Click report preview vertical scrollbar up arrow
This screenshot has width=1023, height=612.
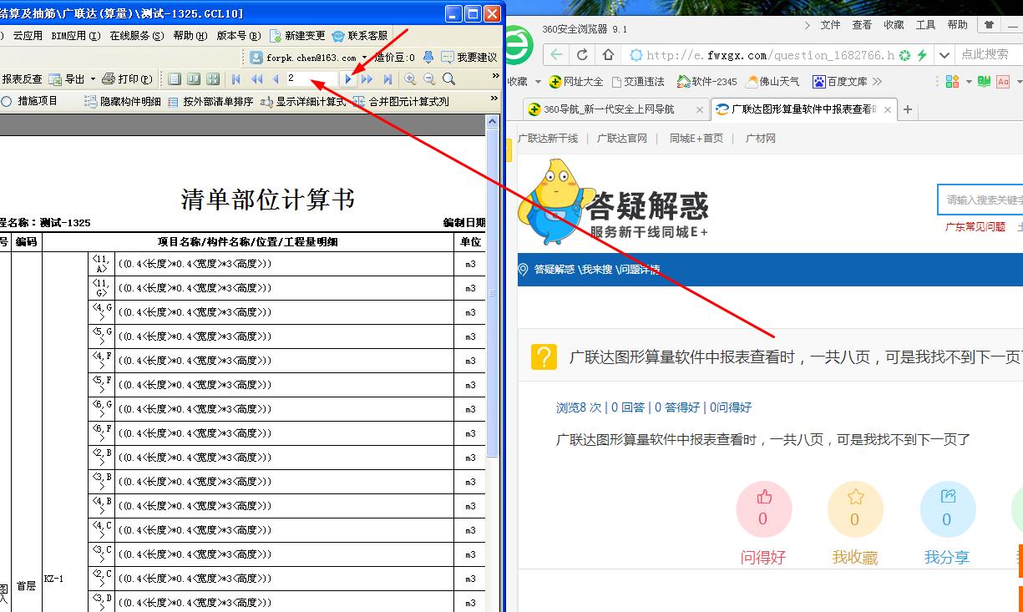click(x=493, y=123)
